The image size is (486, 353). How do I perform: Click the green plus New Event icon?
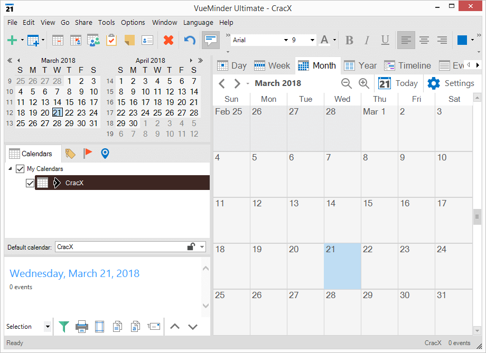click(x=12, y=40)
